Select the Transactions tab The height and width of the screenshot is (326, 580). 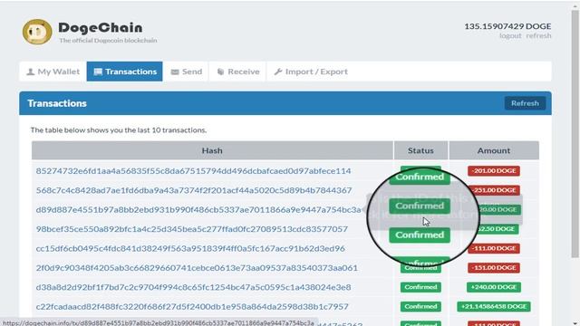(x=125, y=72)
